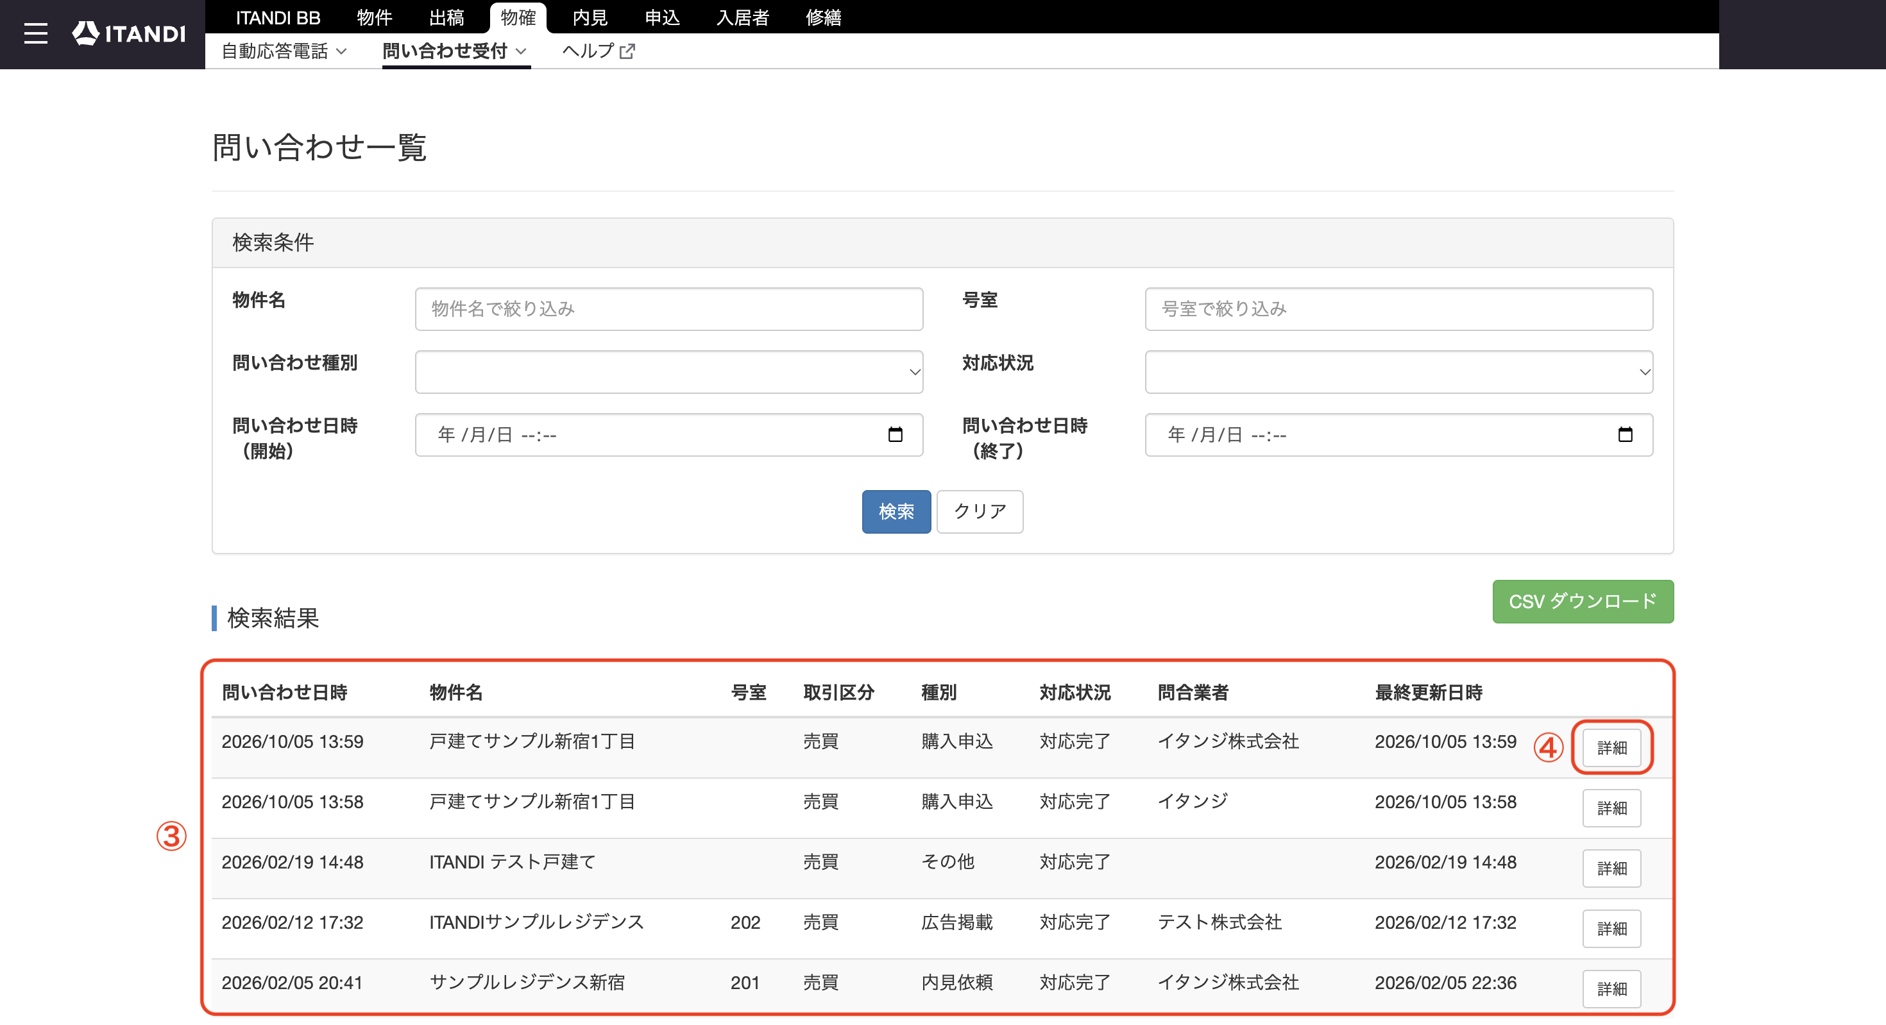Select the その他 cell
This screenshot has width=1886, height=1025.
pos(947,863)
